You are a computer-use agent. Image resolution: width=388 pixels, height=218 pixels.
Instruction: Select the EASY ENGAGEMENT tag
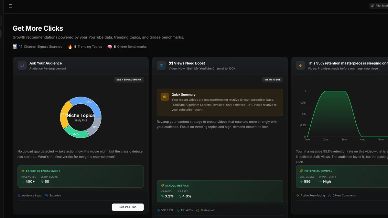point(129,80)
